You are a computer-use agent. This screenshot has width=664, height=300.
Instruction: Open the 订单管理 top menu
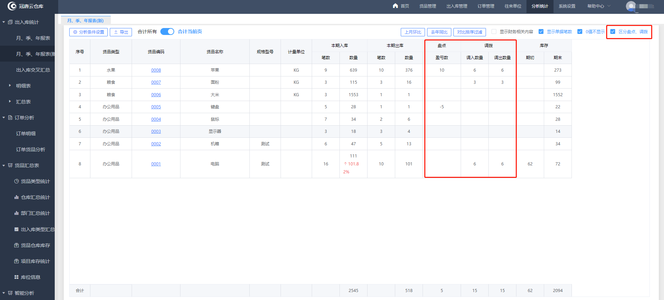point(486,6)
